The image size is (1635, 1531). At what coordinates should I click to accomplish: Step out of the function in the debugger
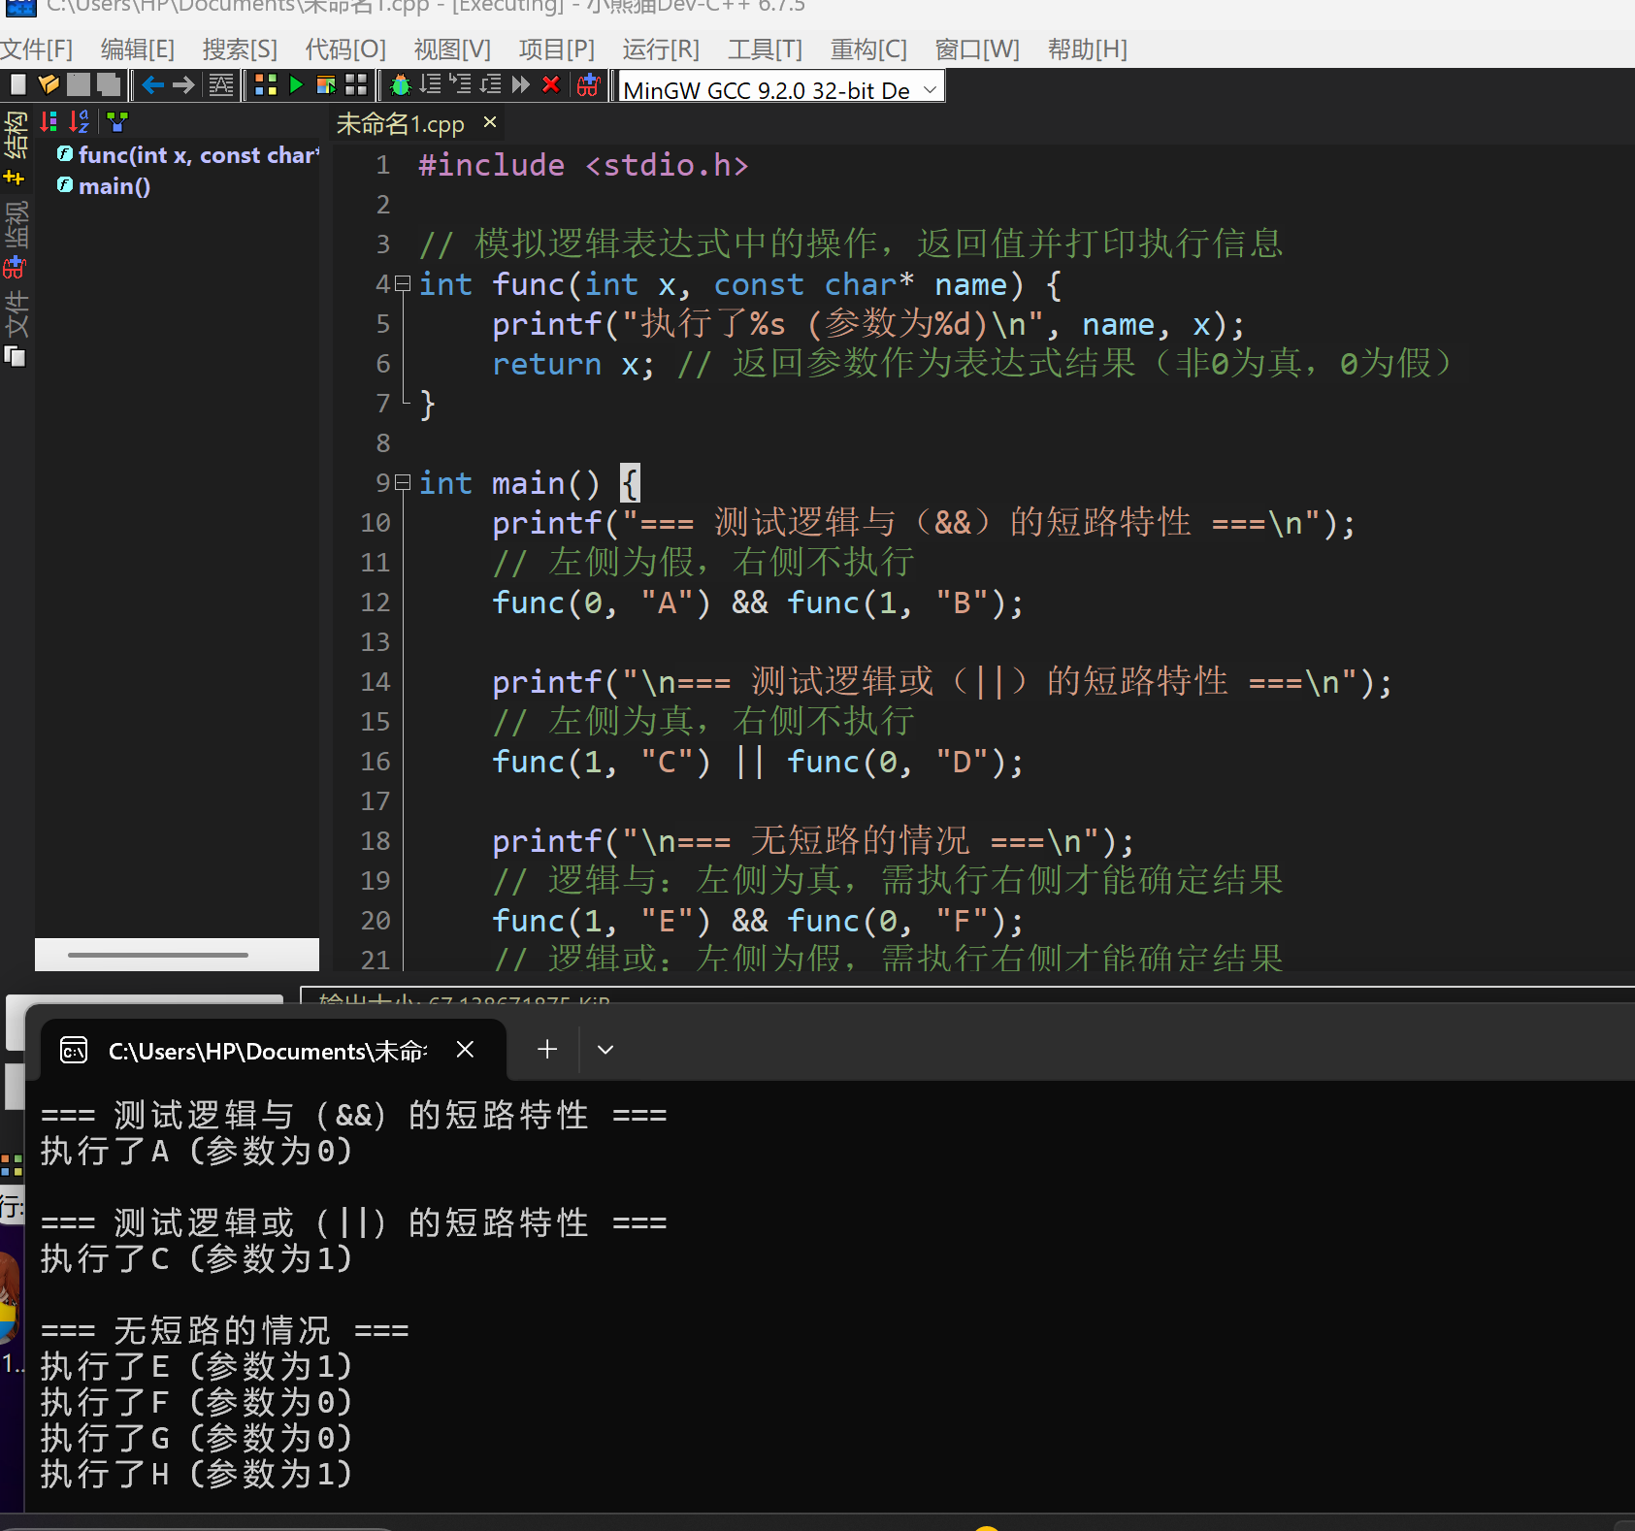coord(491,85)
